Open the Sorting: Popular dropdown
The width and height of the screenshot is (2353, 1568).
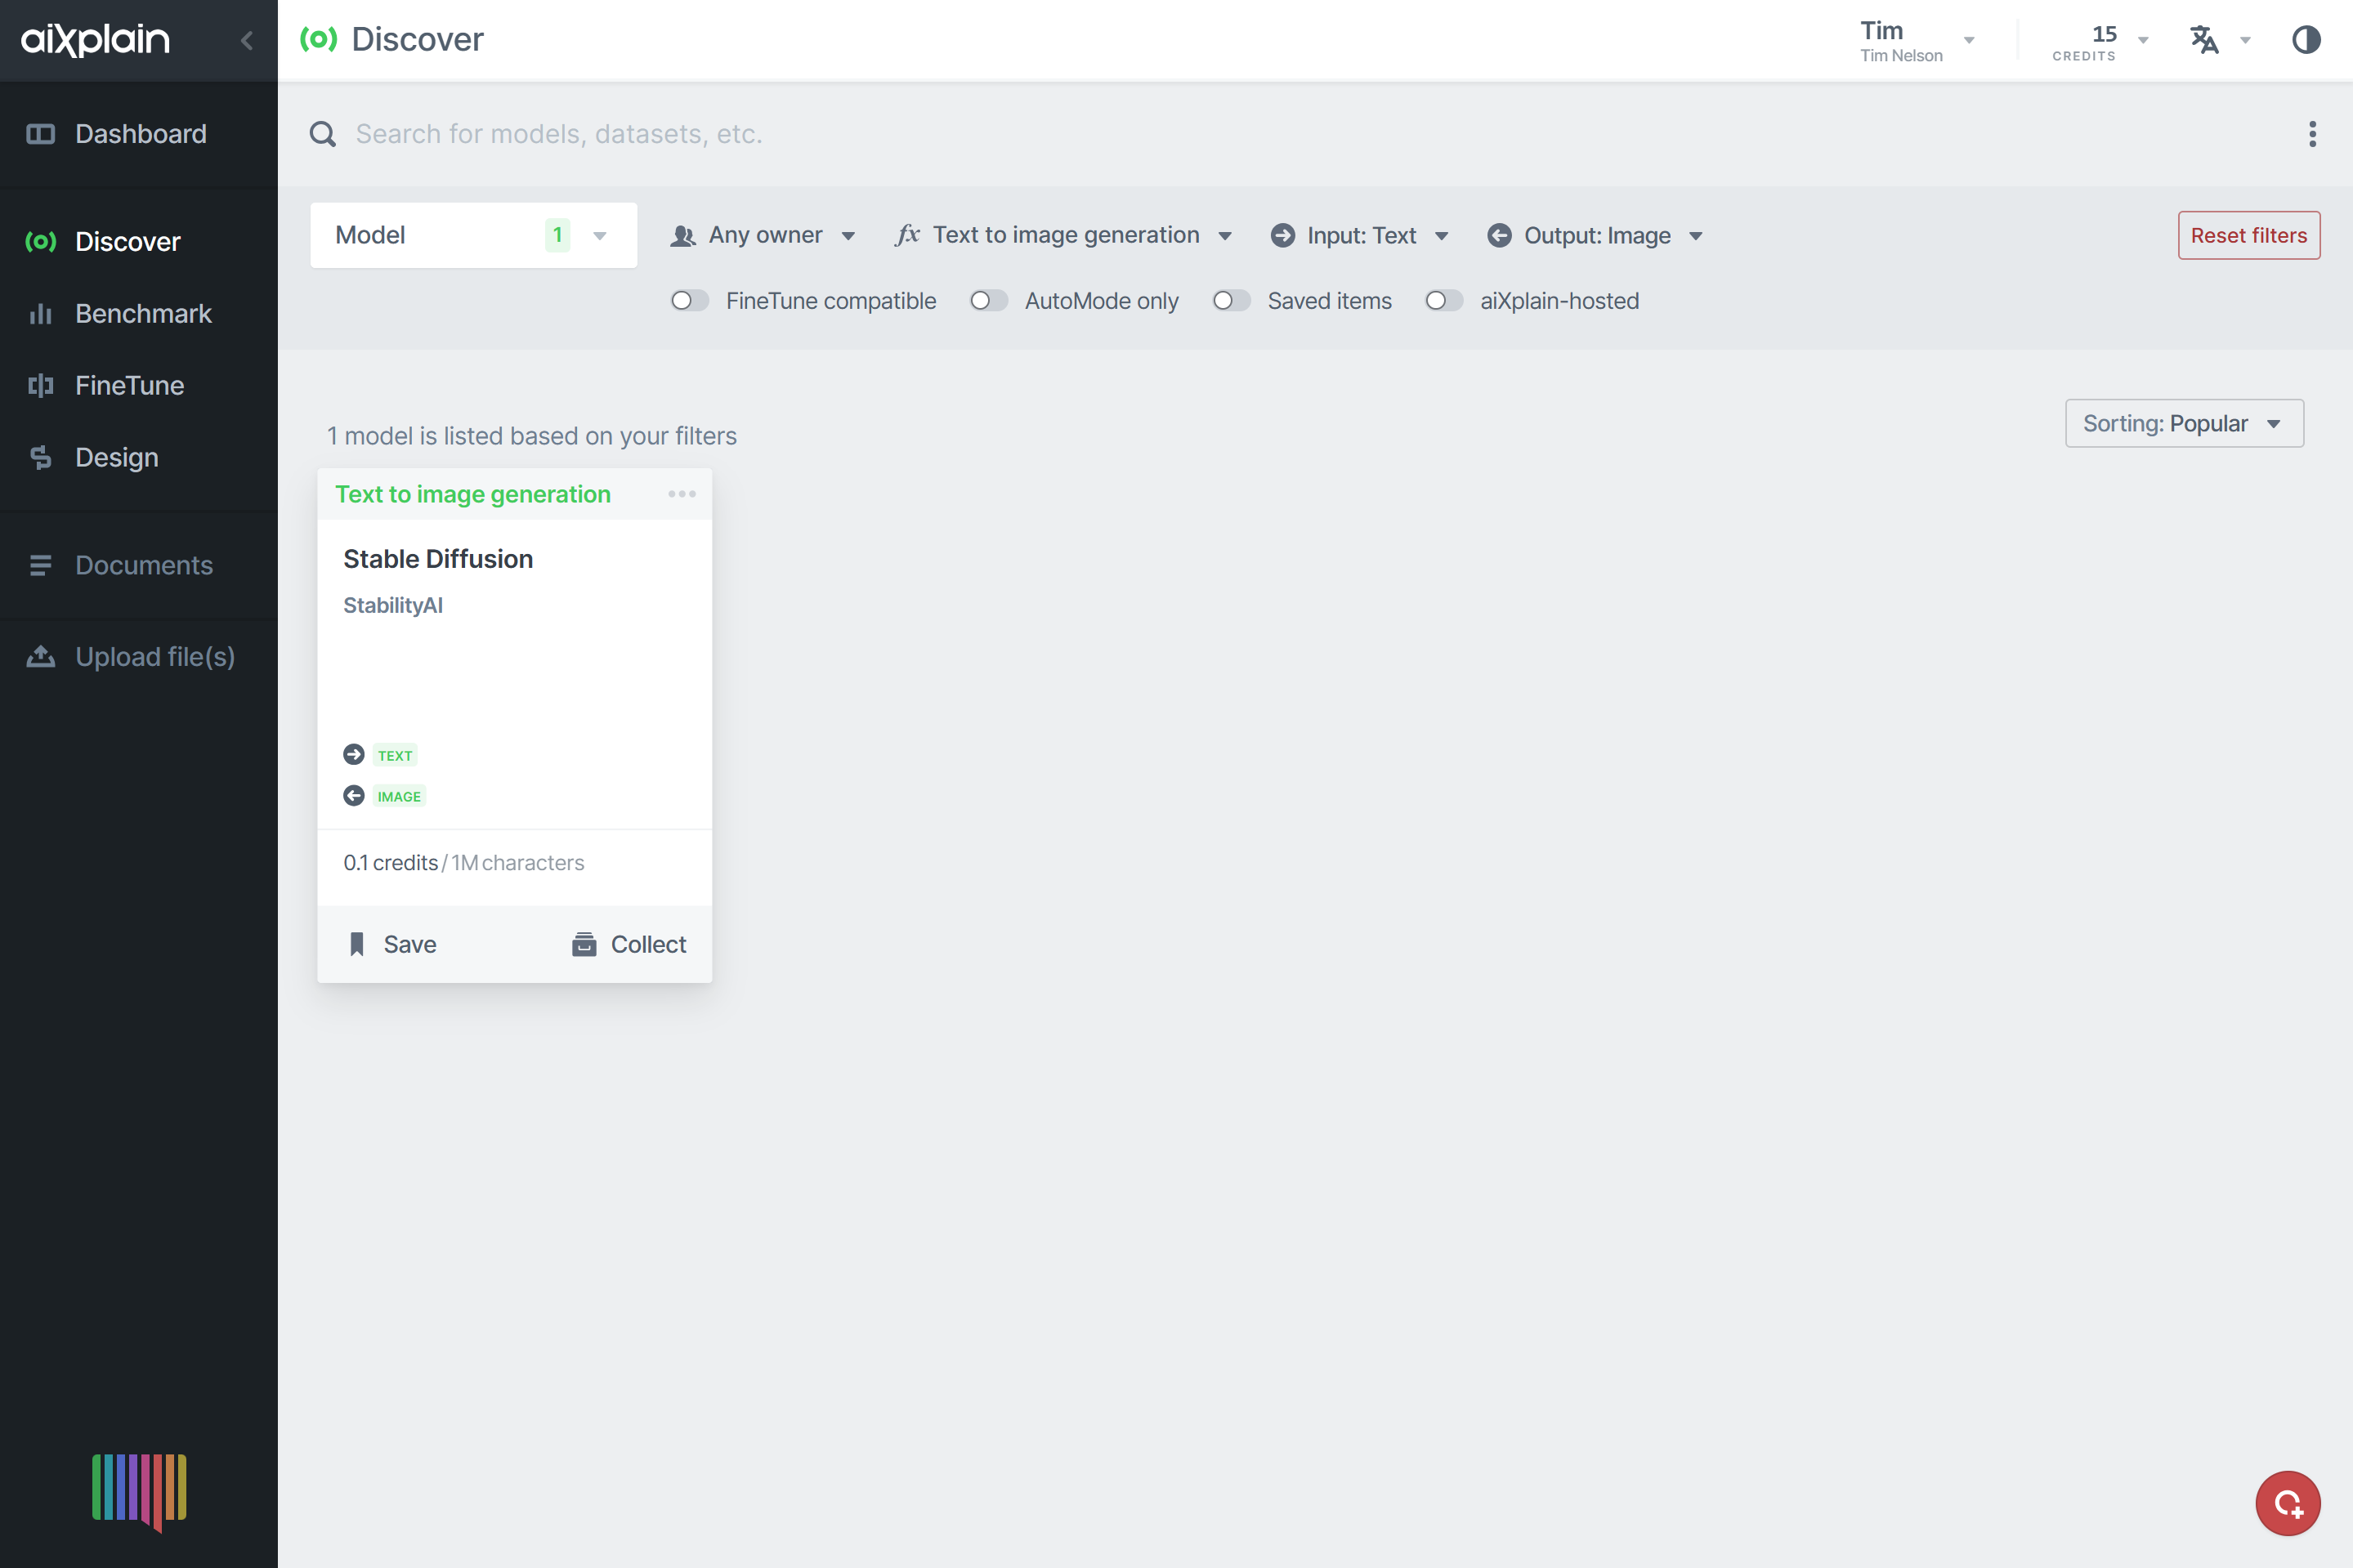[2184, 423]
